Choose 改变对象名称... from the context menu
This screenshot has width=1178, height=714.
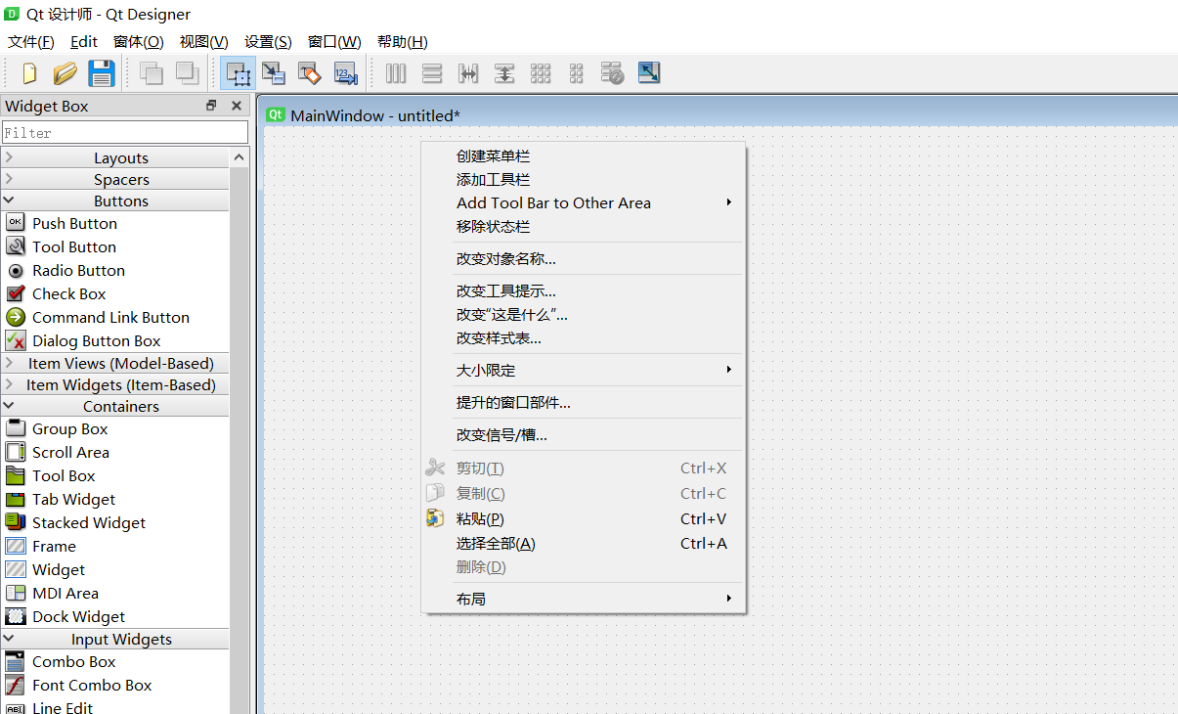tap(583, 258)
